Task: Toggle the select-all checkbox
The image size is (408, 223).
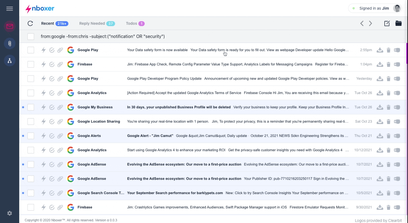Action: pyautogui.click(x=31, y=36)
